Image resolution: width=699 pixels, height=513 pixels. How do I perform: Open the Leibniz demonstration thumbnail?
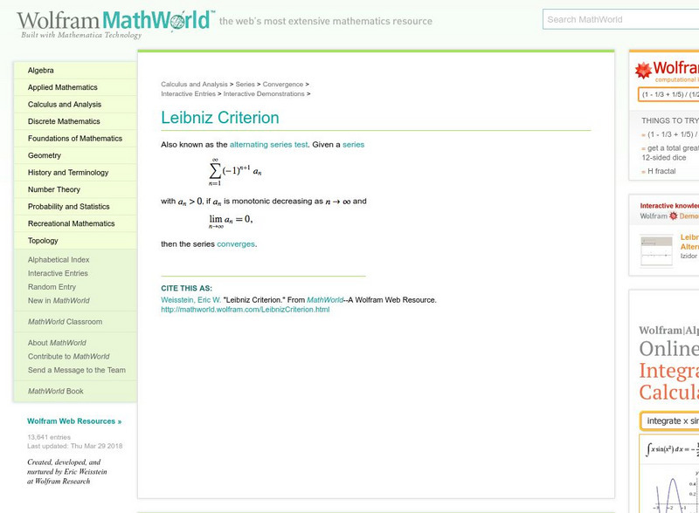point(656,250)
